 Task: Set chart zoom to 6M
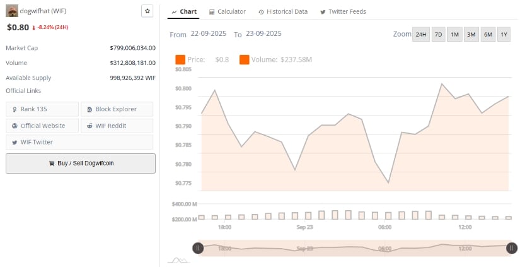488,35
